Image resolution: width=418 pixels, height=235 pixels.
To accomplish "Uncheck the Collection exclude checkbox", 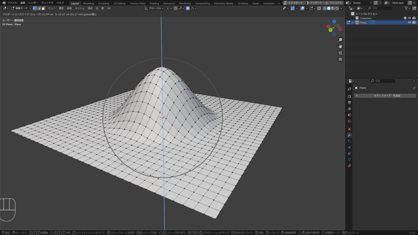I will coord(405,18).
